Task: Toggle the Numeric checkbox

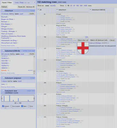Action: point(3,106)
